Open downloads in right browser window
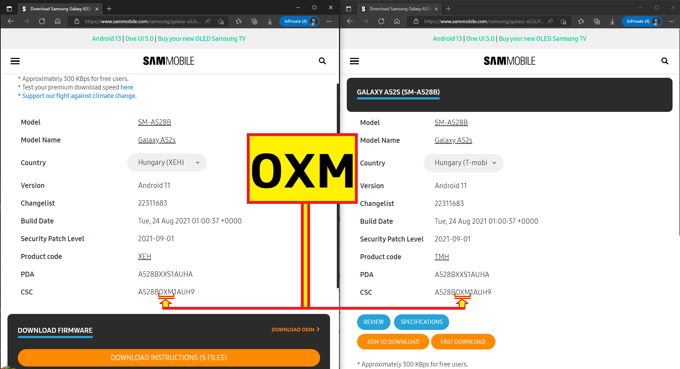The height and width of the screenshot is (369, 680). coord(612,21)
